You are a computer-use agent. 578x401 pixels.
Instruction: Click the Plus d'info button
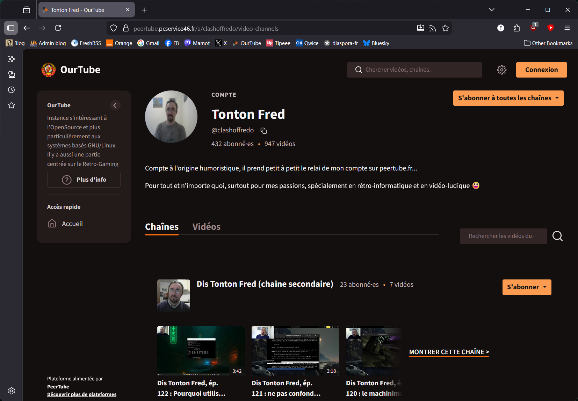coord(84,180)
